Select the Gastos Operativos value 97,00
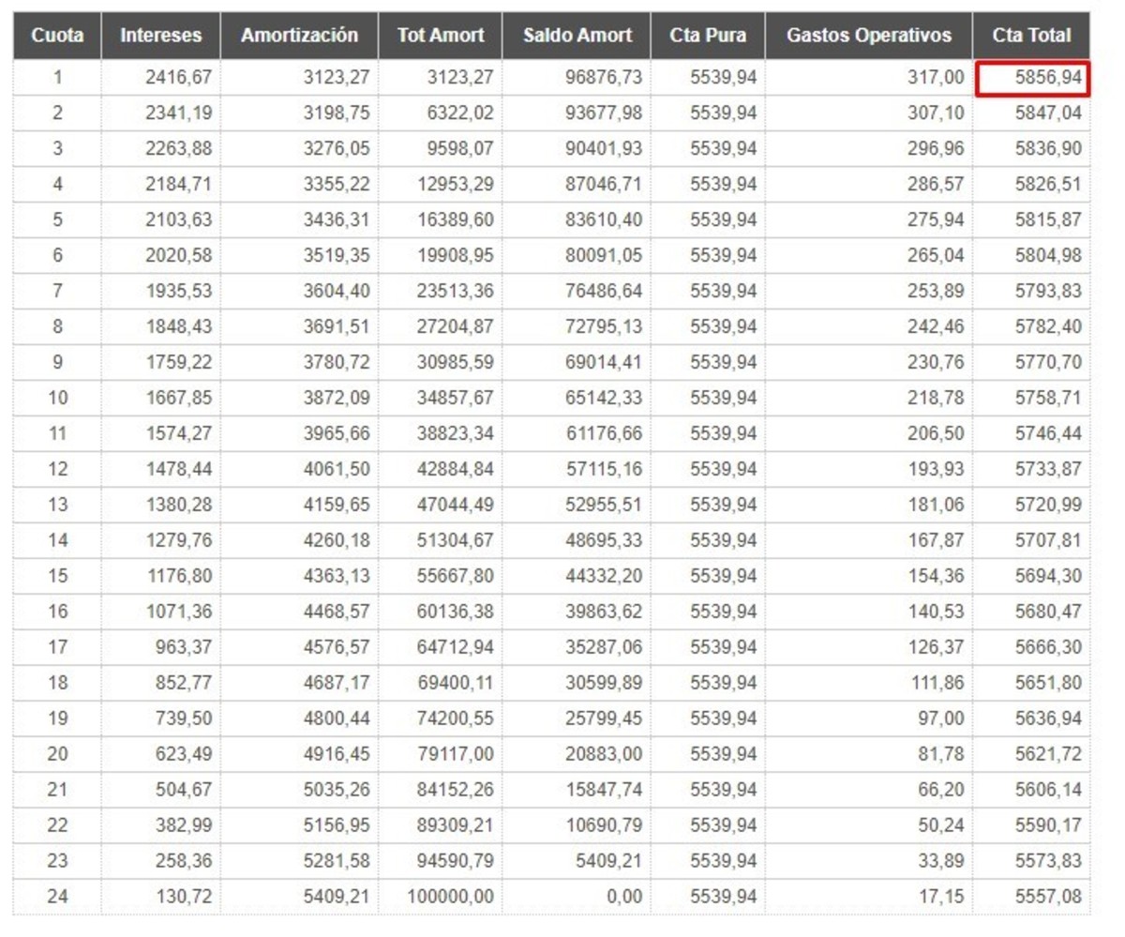Image resolution: width=1125 pixels, height=937 pixels. pyautogui.click(x=940, y=718)
